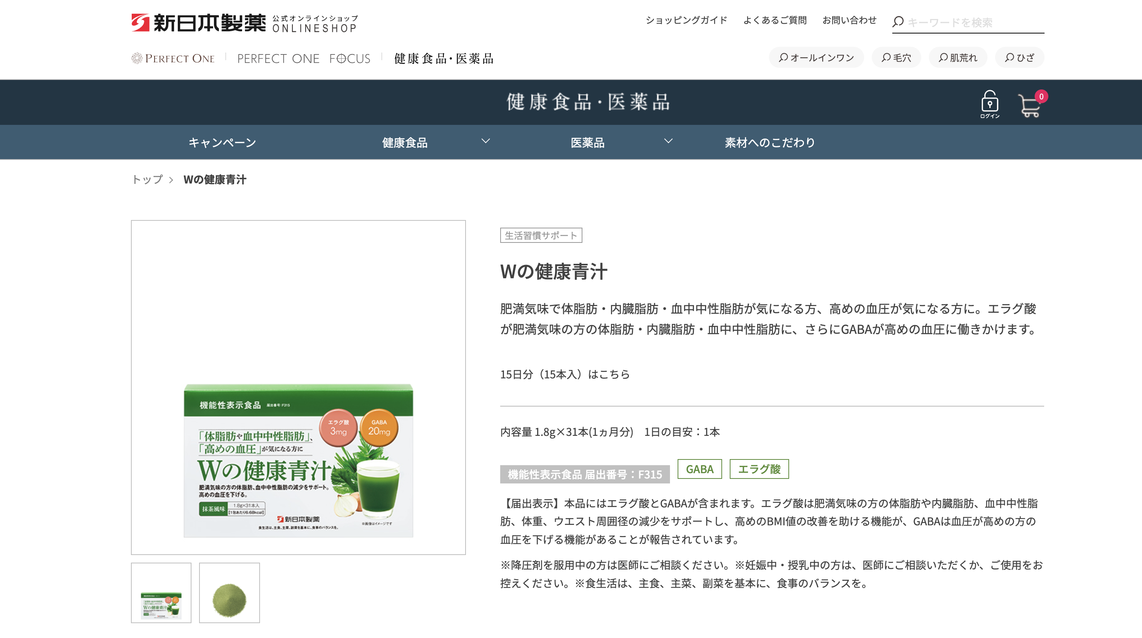Click the Wの健康青汁 product title
This screenshot has height=638, width=1142.
tap(553, 271)
